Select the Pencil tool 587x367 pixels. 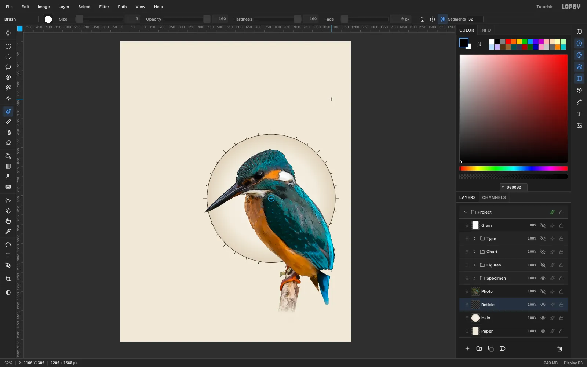click(8, 122)
